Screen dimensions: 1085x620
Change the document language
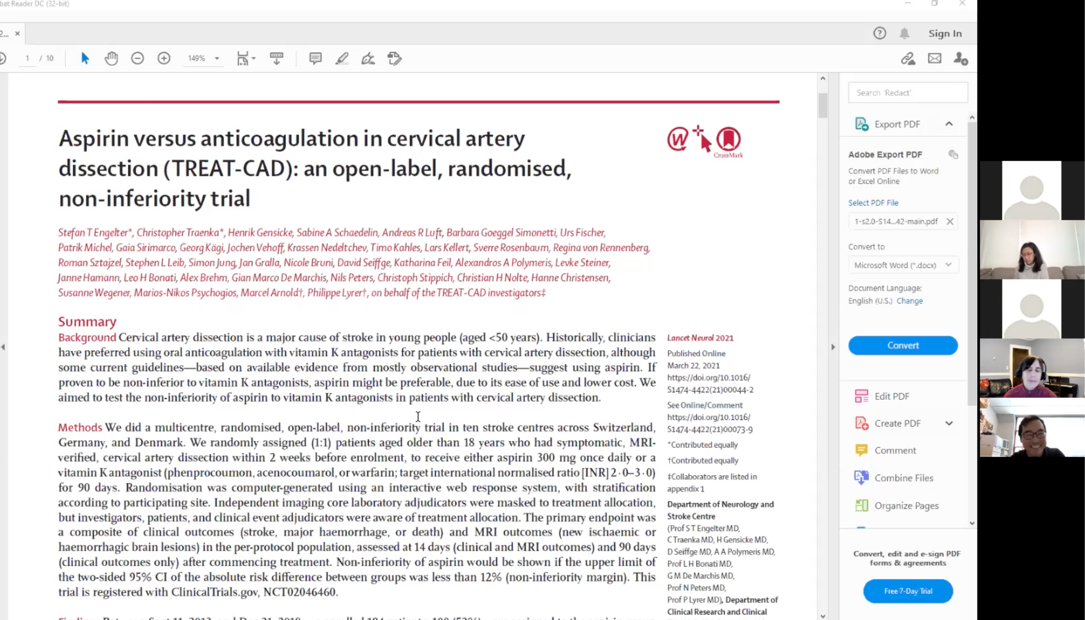click(x=909, y=300)
